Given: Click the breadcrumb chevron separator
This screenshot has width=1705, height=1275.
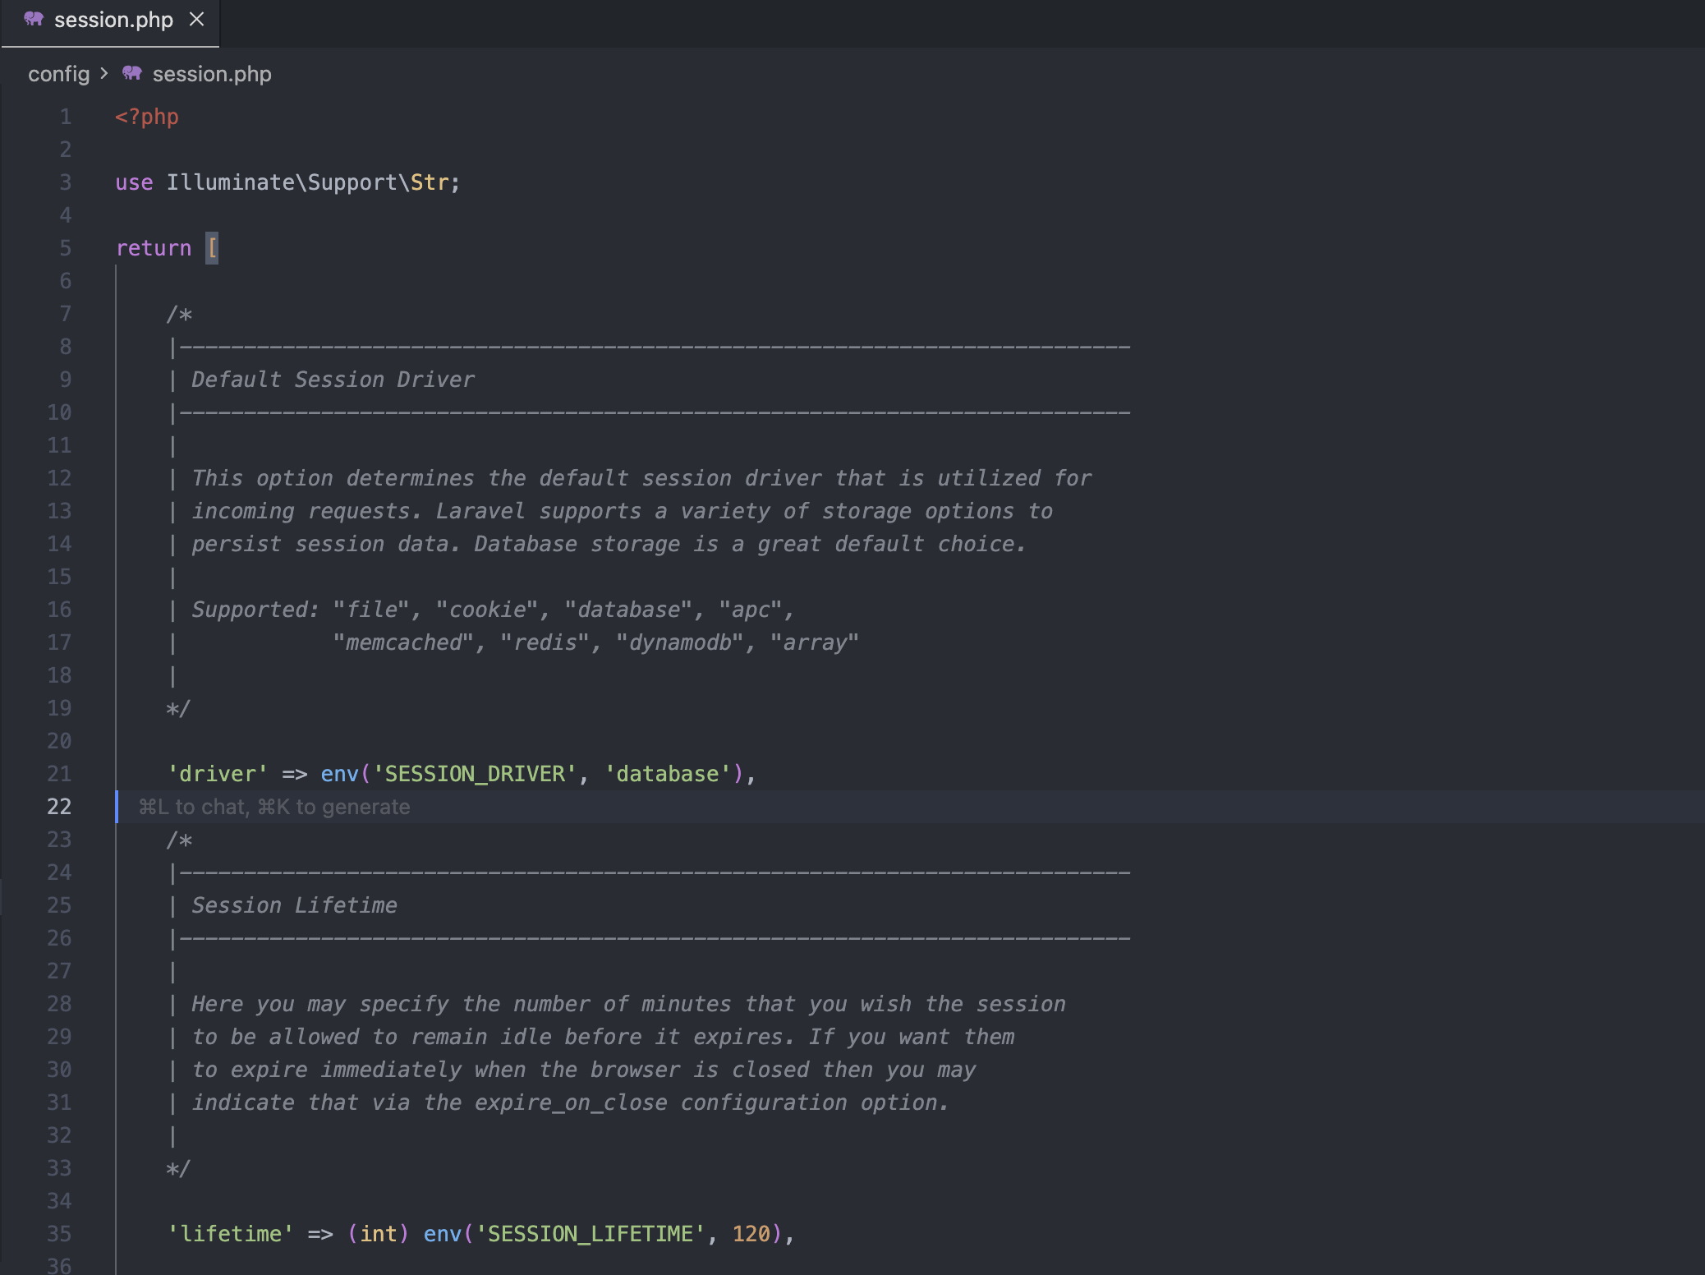Looking at the screenshot, I should pos(104,73).
